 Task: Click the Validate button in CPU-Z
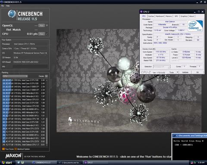[x=185, y=72]
